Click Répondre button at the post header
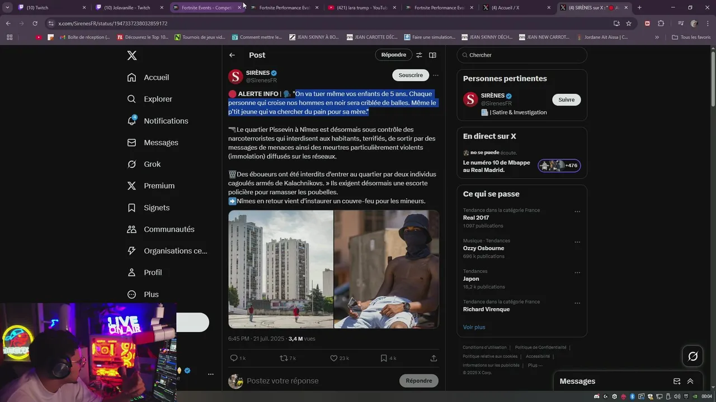Screen dimensions: 716x402 pos(394,55)
